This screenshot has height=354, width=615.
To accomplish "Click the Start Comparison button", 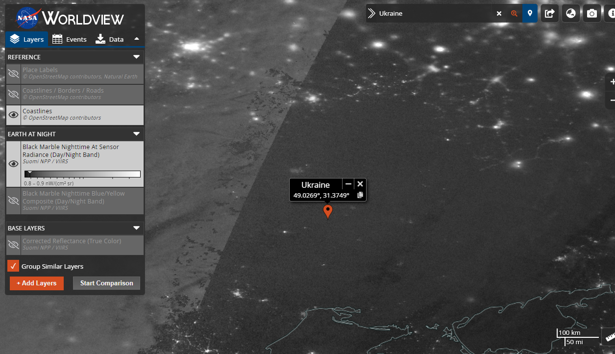I will click(106, 283).
